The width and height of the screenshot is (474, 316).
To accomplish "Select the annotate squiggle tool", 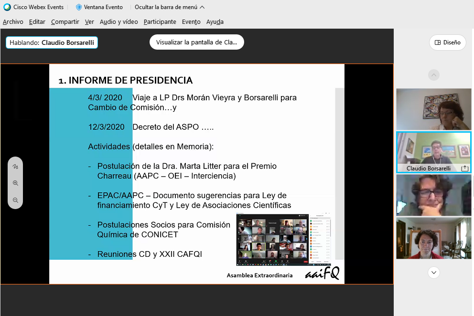I will tap(15, 167).
